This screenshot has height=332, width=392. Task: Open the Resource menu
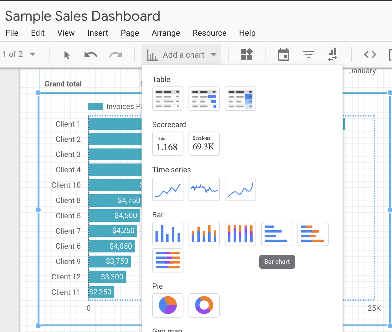(209, 33)
